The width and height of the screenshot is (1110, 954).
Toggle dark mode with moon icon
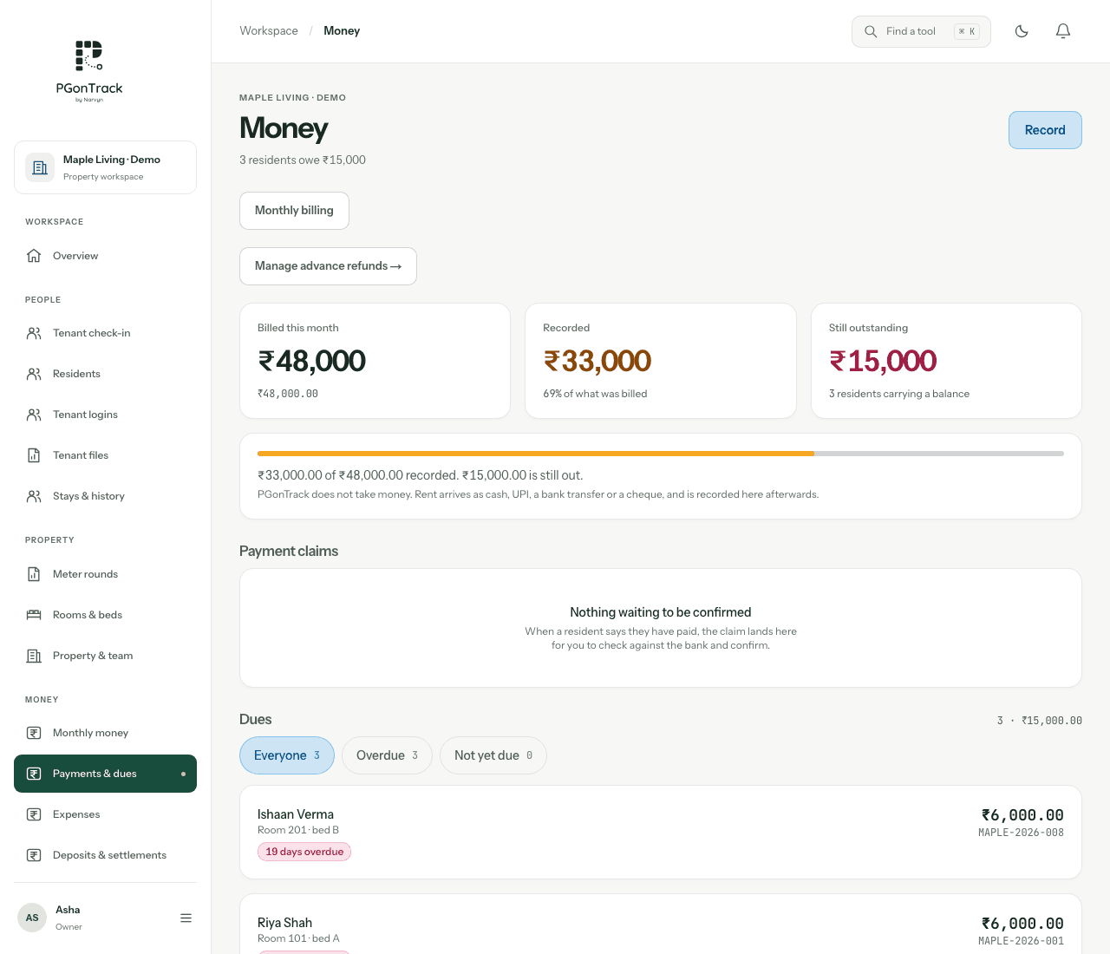pyautogui.click(x=1022, y=31)
